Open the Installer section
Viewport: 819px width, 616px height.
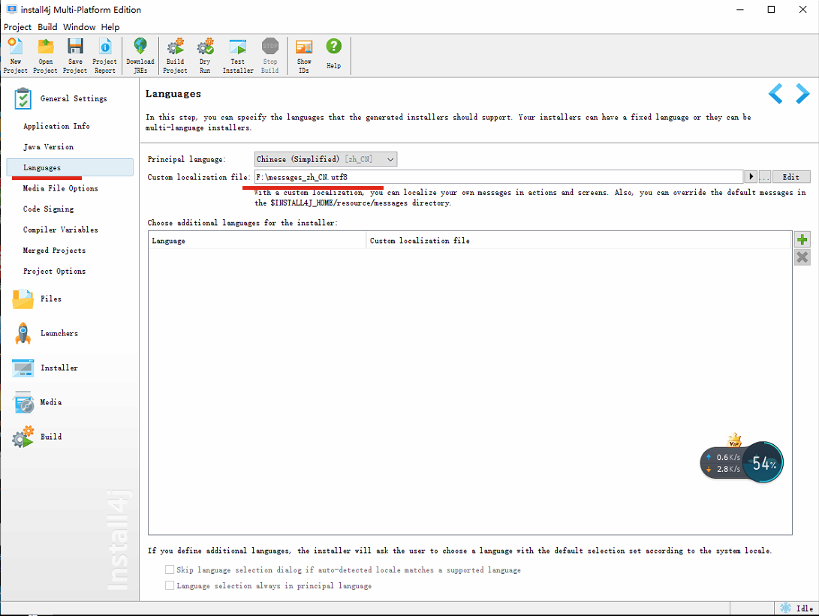[45, 368]
